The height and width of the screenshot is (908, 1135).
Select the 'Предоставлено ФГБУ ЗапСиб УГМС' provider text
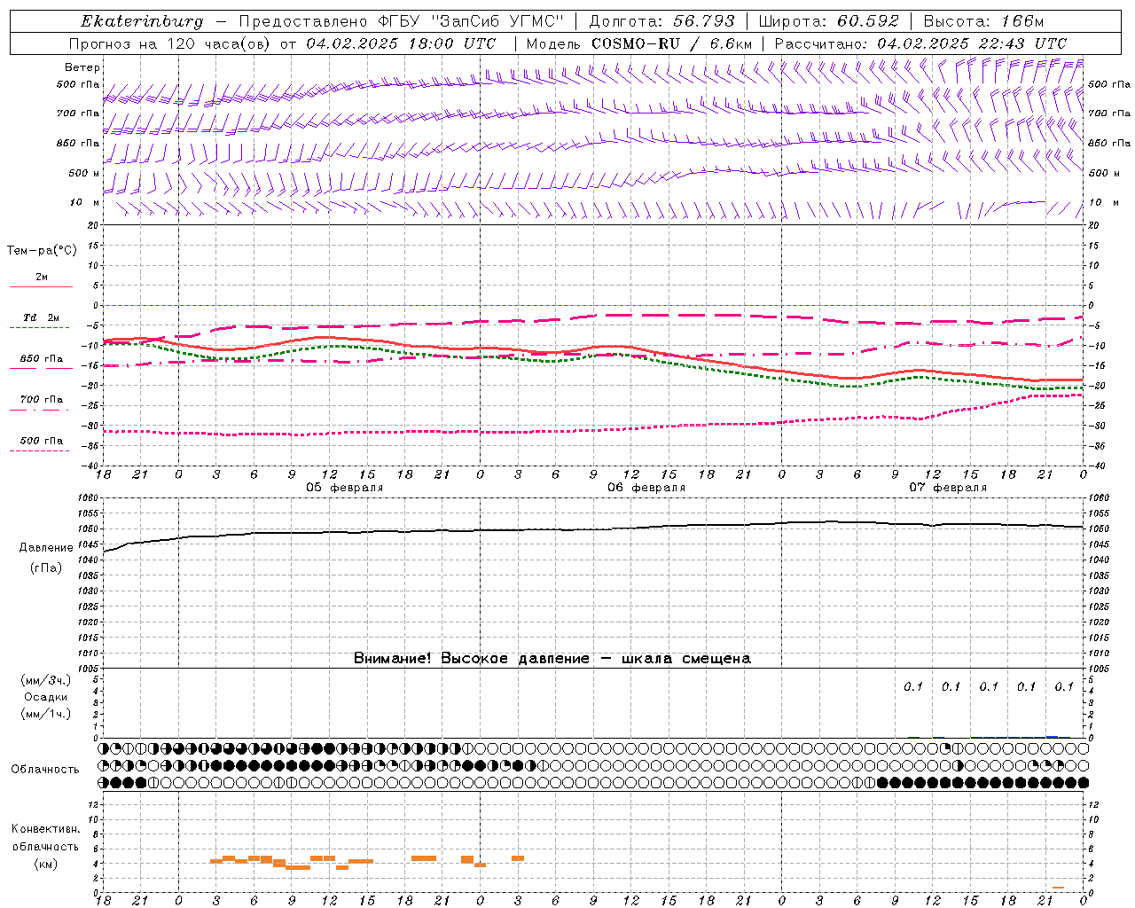pyautogui.click(x=402, y=21)
